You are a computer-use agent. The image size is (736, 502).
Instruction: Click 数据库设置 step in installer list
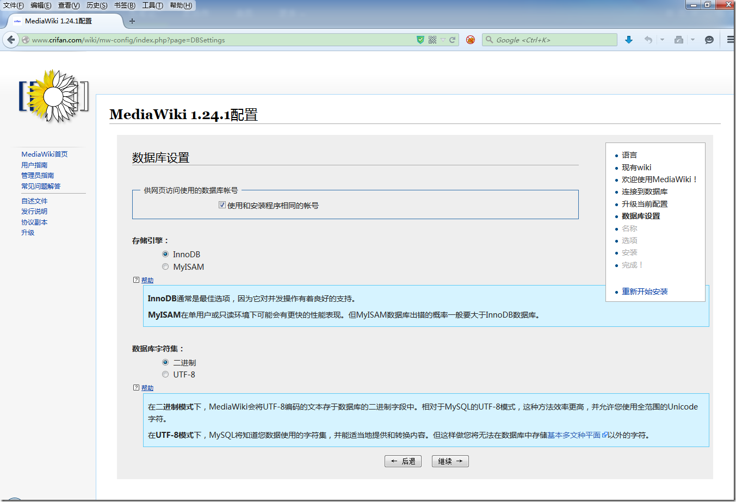tap(641, 216)
